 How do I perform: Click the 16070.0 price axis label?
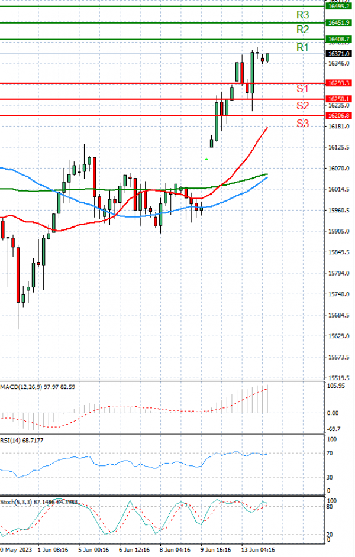tap(338, 169)
